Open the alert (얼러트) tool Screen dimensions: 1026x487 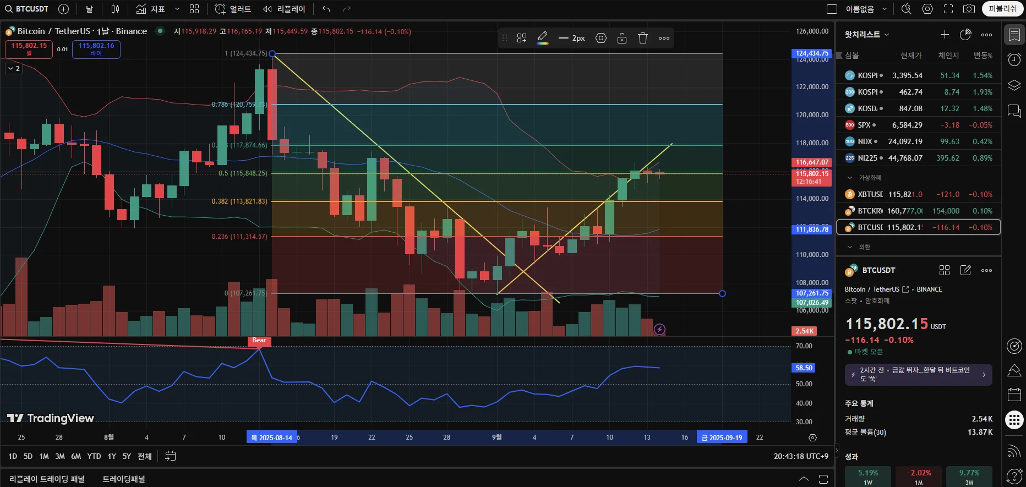click(x=233, y=9)
